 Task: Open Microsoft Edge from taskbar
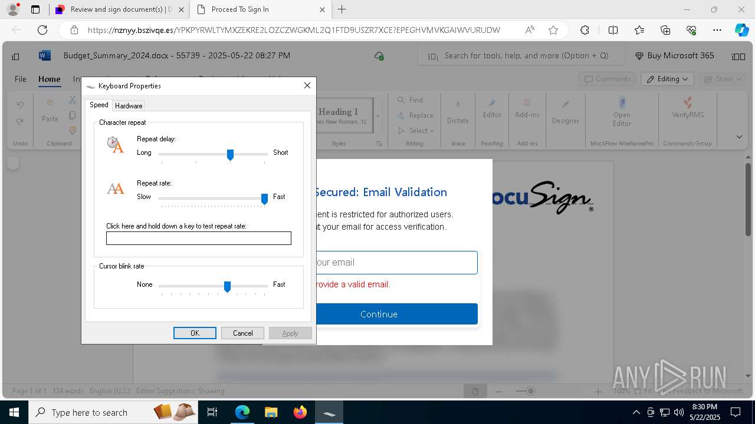[x=242, y=412]
